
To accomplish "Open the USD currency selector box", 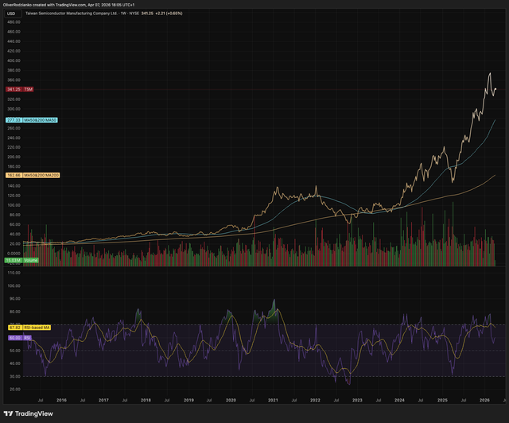I will click(x=13, y=14).
